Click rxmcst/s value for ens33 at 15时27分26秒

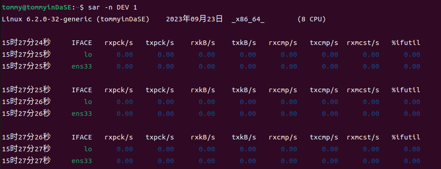coord(371,114)
